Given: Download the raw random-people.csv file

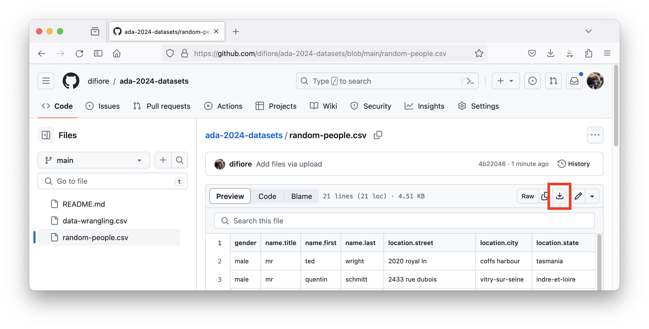Looking at the screenshot, I should (559, 196).
